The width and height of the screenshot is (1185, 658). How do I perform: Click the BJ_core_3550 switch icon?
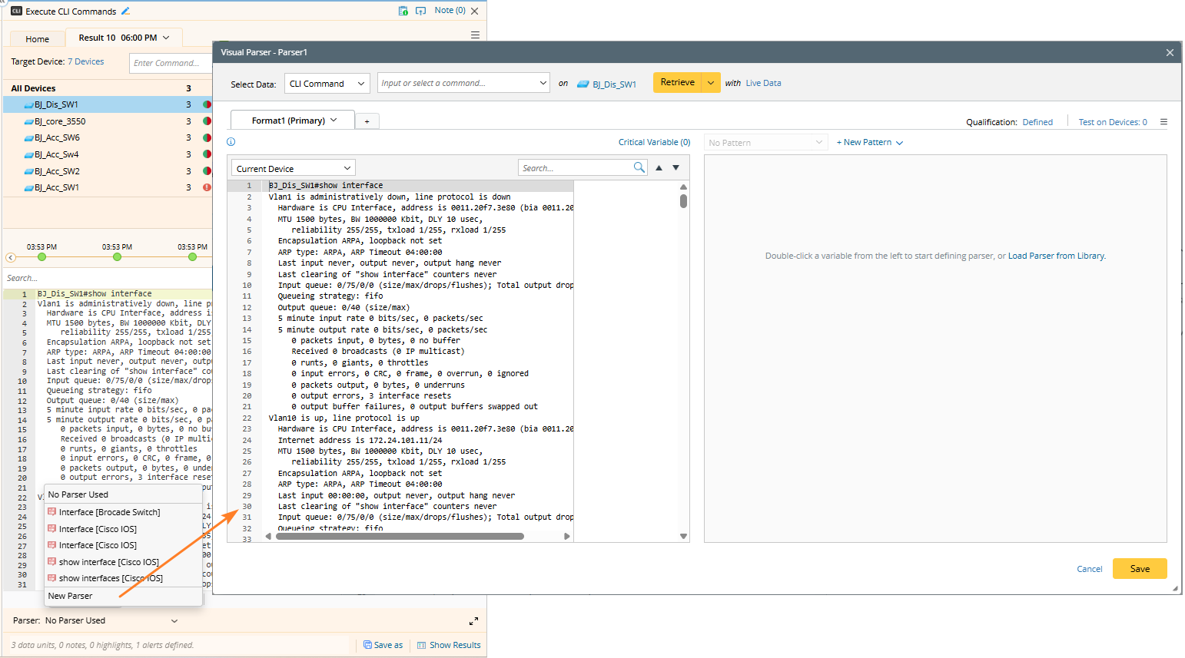point(28,121)
